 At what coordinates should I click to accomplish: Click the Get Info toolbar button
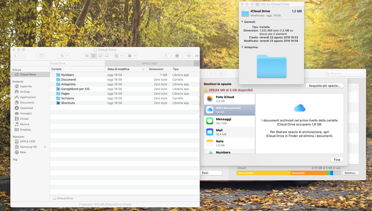[x=177, y=56]
